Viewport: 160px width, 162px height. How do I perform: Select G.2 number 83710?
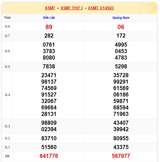point(49,138)
